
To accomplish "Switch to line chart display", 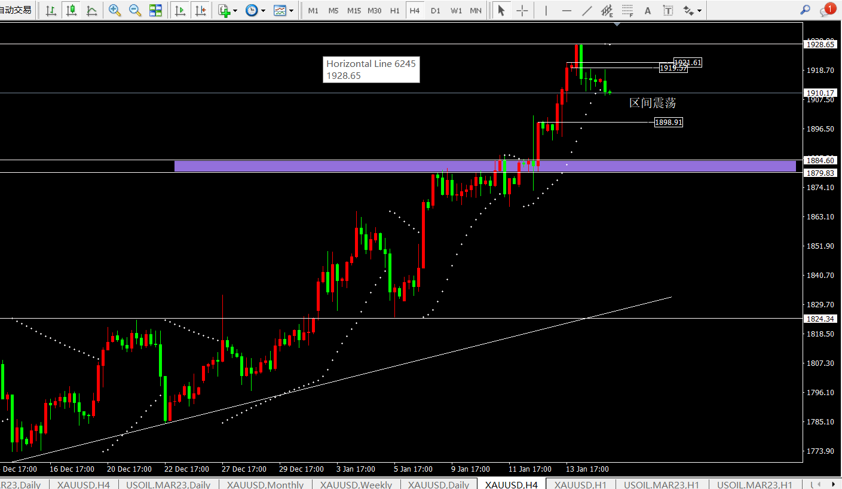I will (91, 10).
